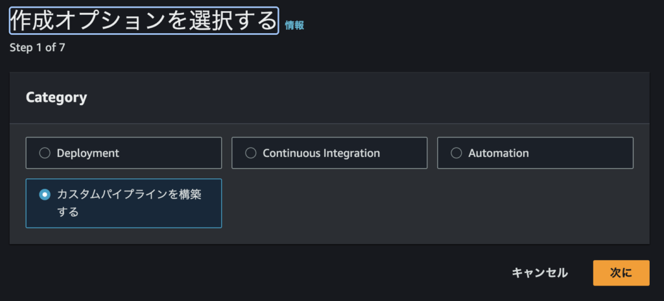Select the Deployment radio button
664x301 pixels.
[45, 153]
